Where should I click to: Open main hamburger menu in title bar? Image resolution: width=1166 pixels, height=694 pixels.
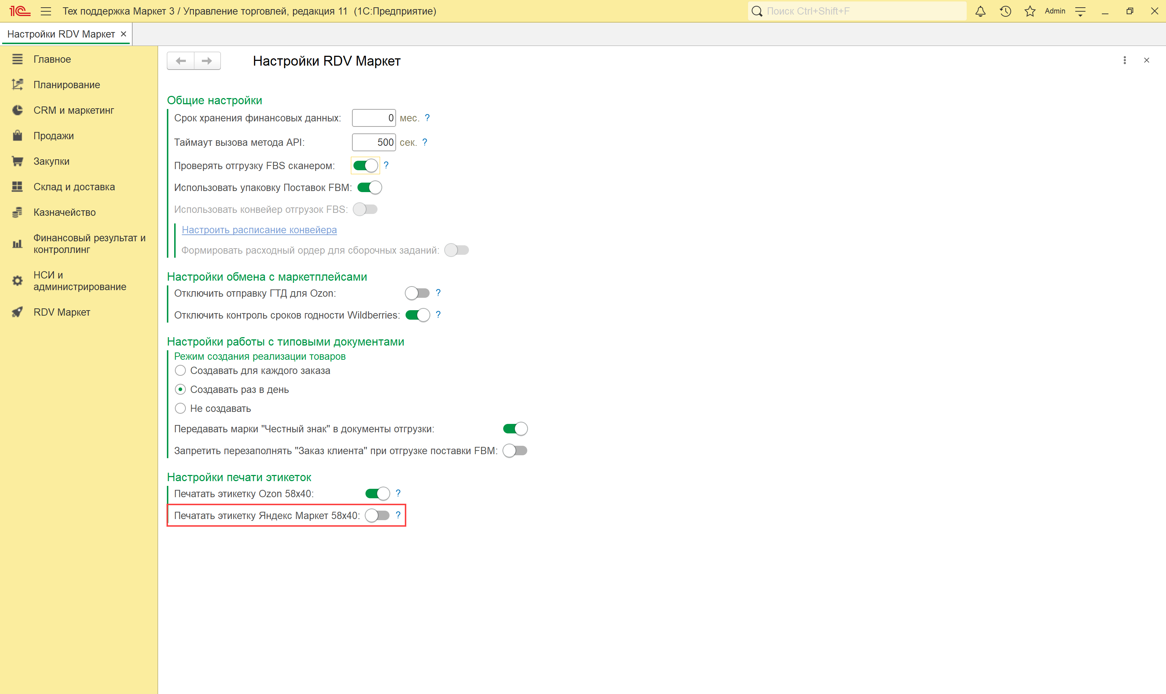46,11
